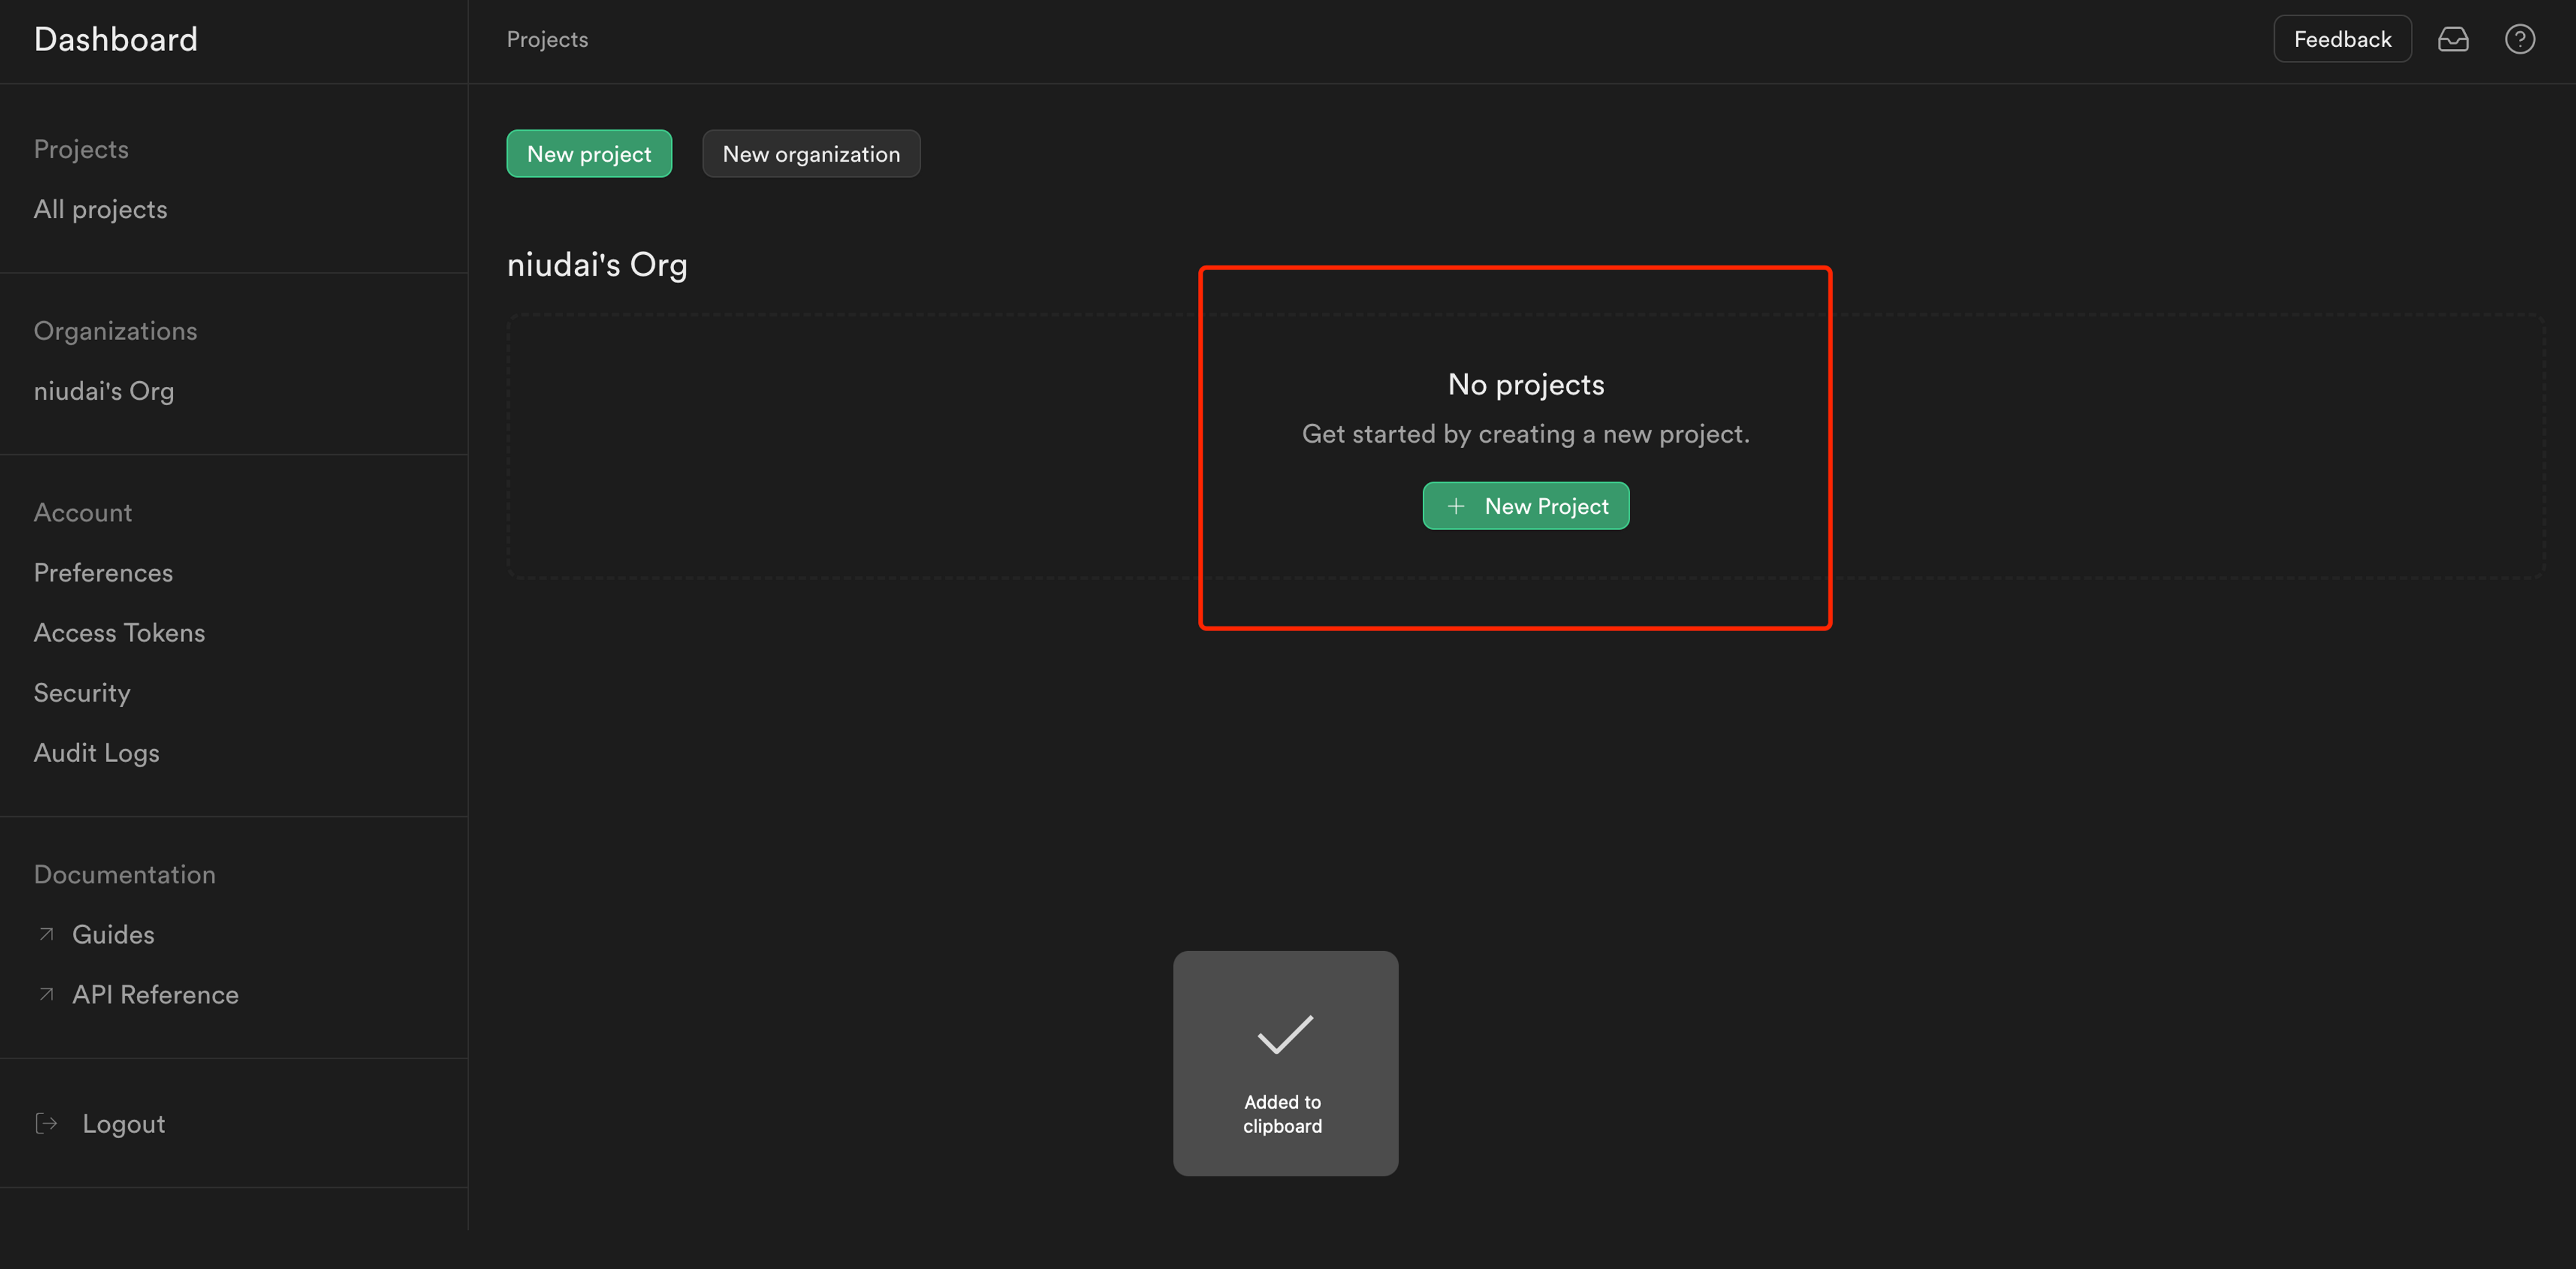Viewport: 2576px width, 1269px height.
Task: Click the API Reference external arrow icon
Action: pos(46,994)
